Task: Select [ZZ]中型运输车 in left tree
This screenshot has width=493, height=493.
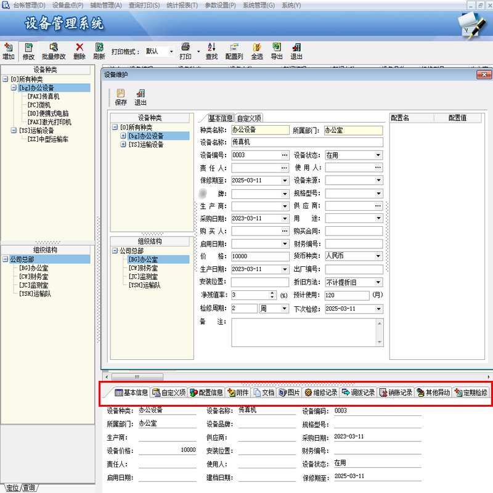Action: (x=48, y=139)
